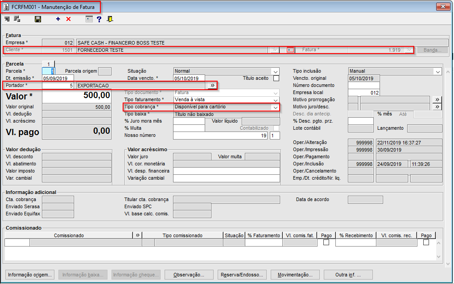Screen dimensions: 454x284
Task: Click the first toolbar icon with arrow
Action: [x=7, y=19]
